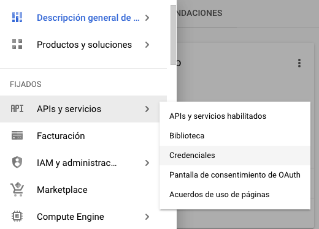Open APIs y servicios habilitados

(235, 116)
